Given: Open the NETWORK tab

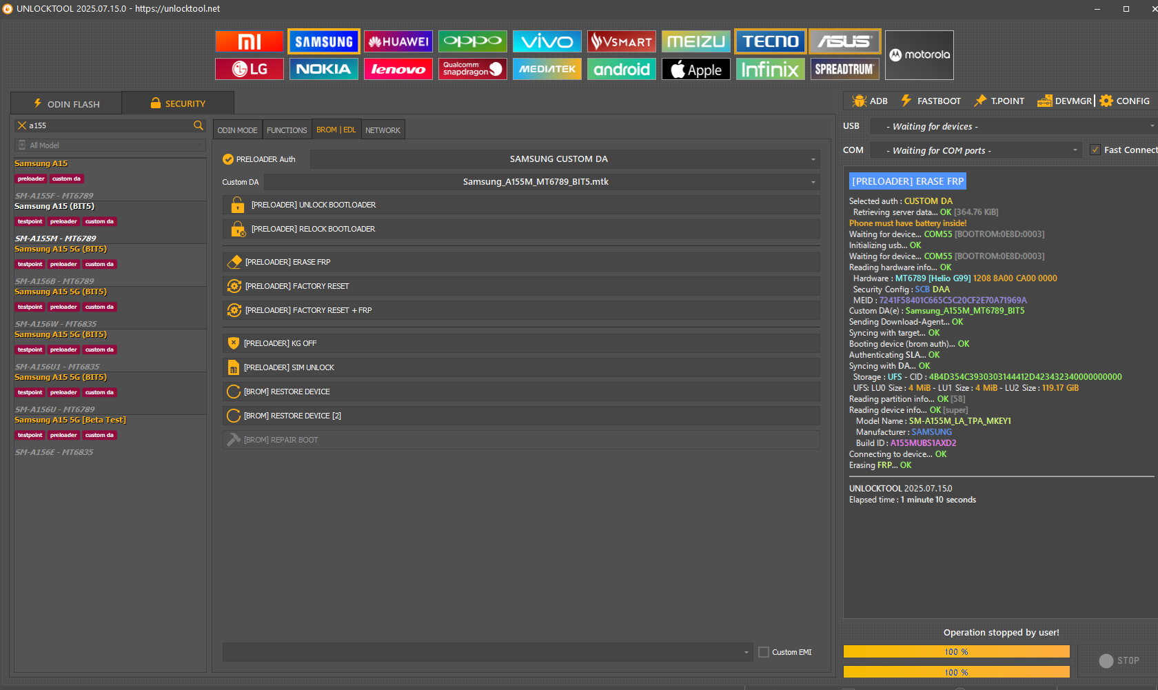Looking at the screenshot, I should point(383,130).
